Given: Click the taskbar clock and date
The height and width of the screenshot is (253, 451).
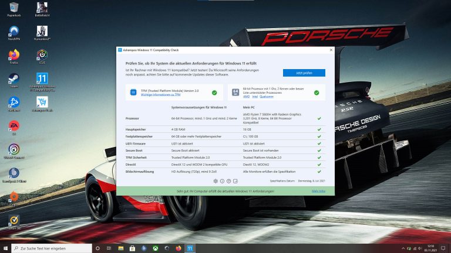Looking at the screenshot, I should (432, 248).
